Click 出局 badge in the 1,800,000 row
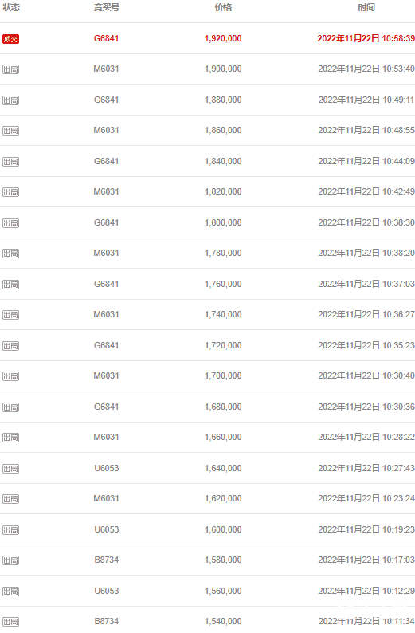Image resolution: width=415 pixels, height=633 pixels. click(10, 223)
